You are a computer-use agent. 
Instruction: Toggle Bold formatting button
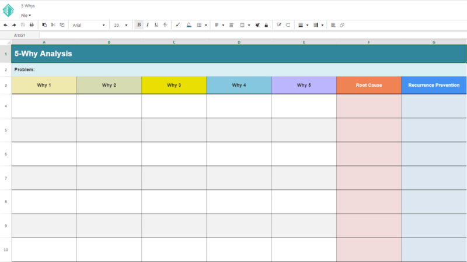(x=138, y=25)
